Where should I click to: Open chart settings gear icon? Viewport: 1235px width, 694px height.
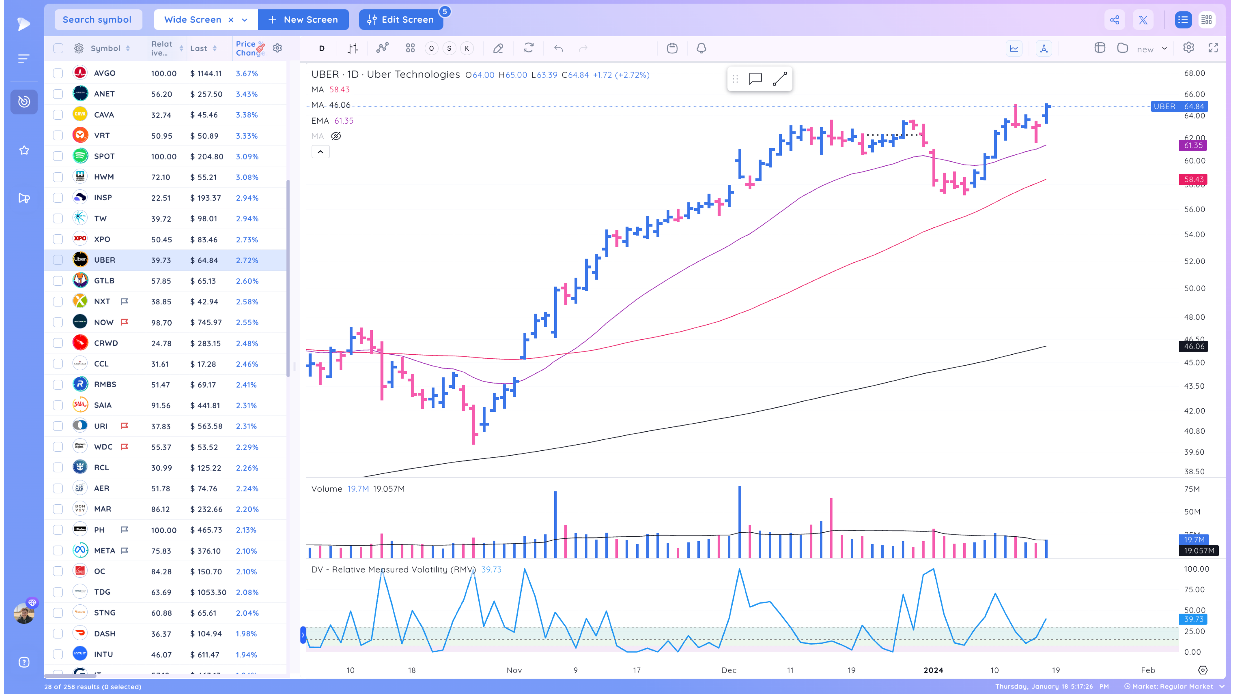coord(1188,48)
